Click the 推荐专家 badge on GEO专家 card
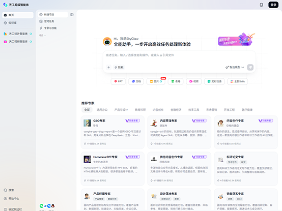This screenshot has width=282, height=211. point(132,120)
